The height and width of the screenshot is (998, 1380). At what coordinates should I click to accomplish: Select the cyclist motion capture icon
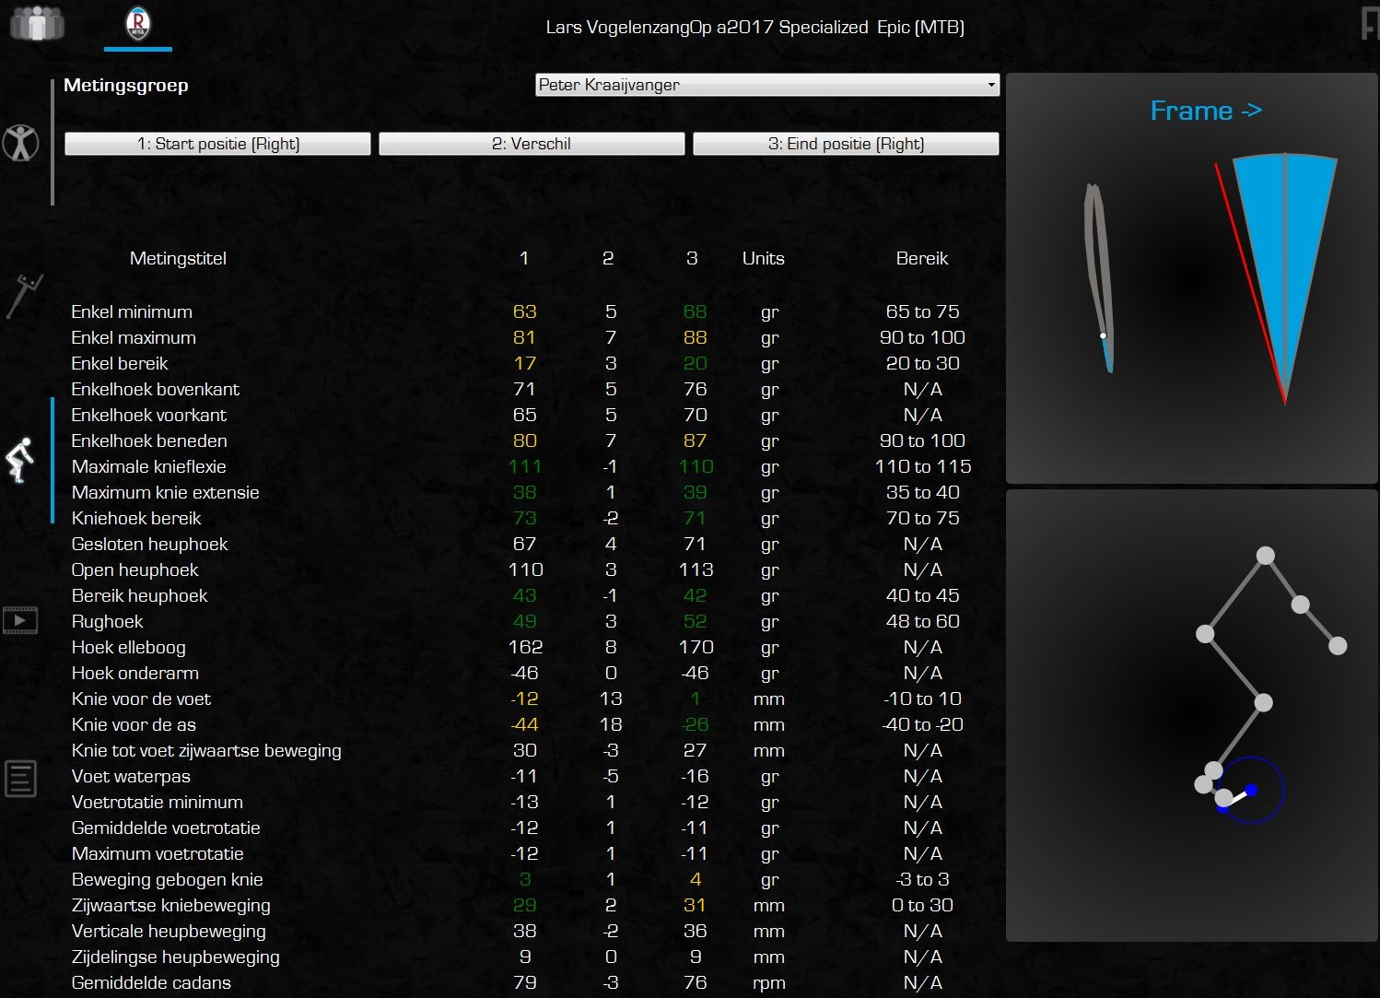[20, 460]
